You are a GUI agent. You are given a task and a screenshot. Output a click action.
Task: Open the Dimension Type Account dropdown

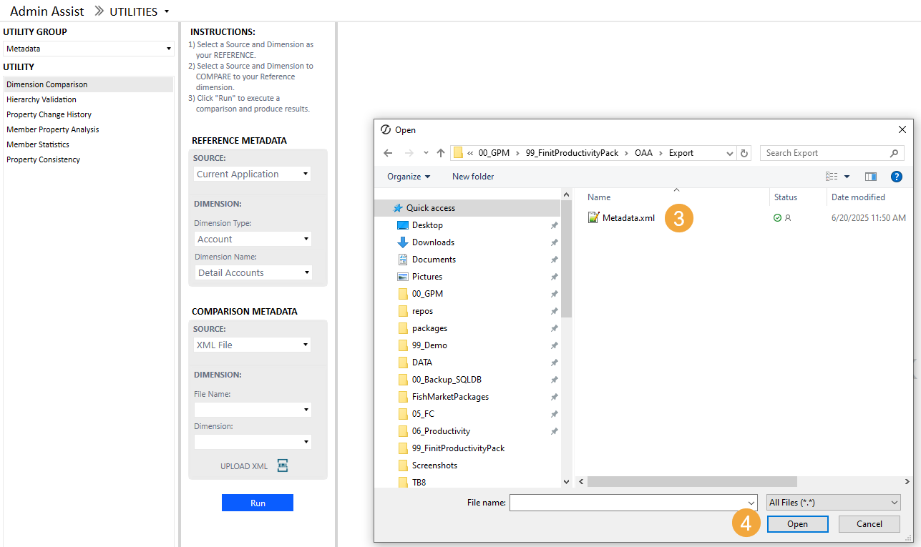[x=252, y=239]
